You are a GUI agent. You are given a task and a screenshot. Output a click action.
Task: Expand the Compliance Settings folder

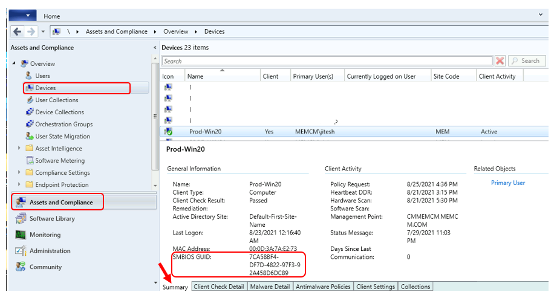tap(19, 172)
